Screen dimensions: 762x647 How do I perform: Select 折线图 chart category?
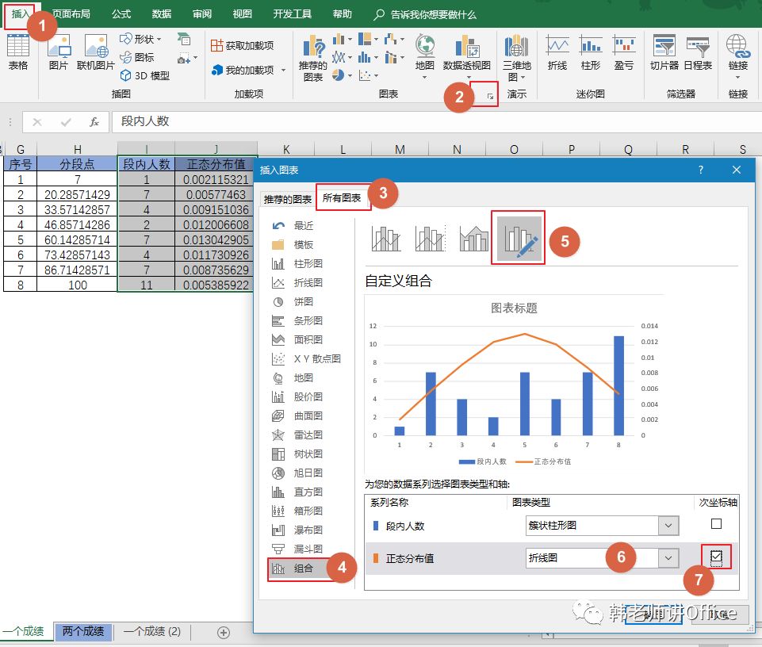click(308, 282)
